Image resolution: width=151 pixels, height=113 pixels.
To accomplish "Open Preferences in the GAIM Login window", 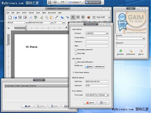I will pos(131,52).
